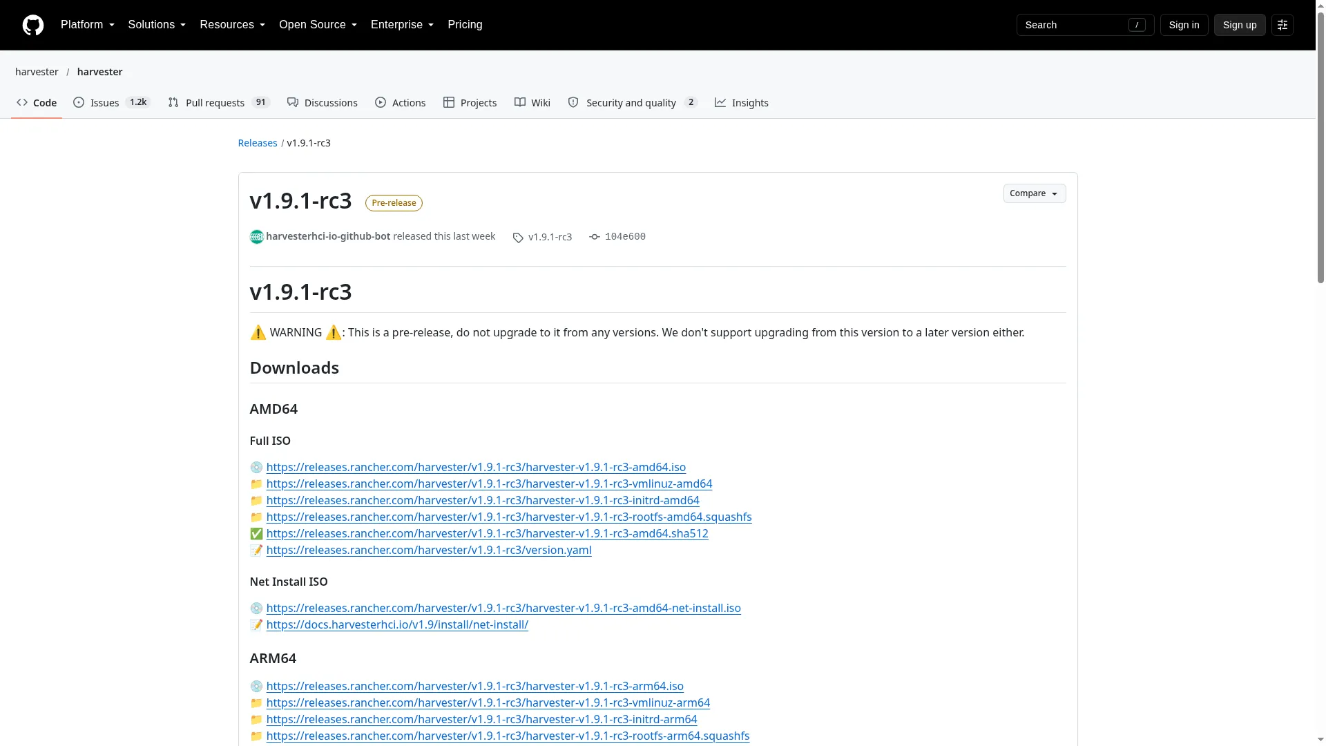
Task: Open the version.yaml link
Action: coord(429,551)
